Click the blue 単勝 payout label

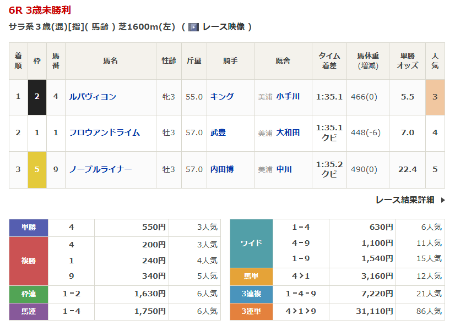click(29, 227)
